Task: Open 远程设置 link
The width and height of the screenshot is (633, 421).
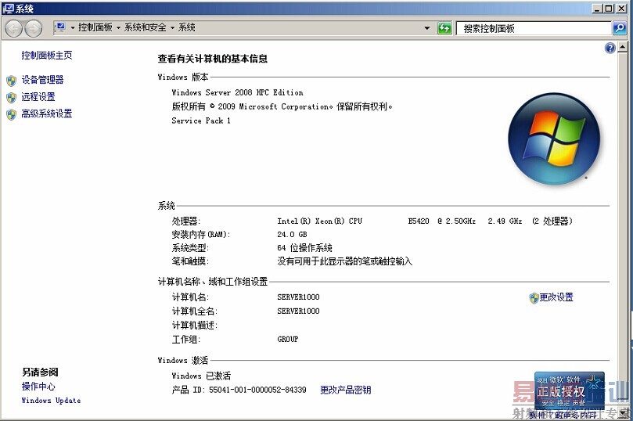Action: coord(38,97)
